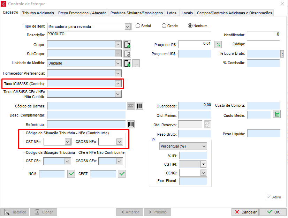
Task: Open the Lotes tab
Action: (x=172, y=13)
